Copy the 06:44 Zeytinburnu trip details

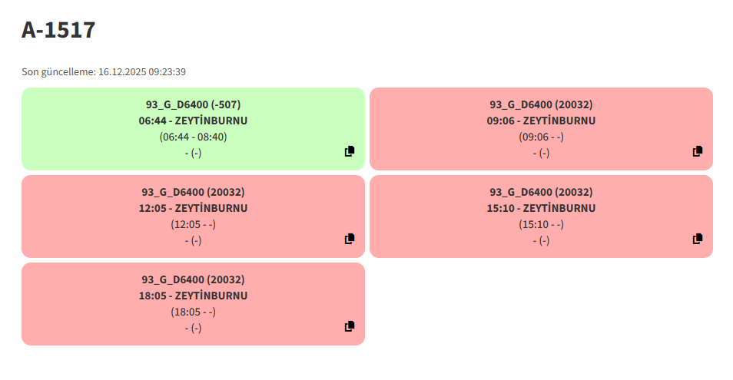tap(350, 151)
